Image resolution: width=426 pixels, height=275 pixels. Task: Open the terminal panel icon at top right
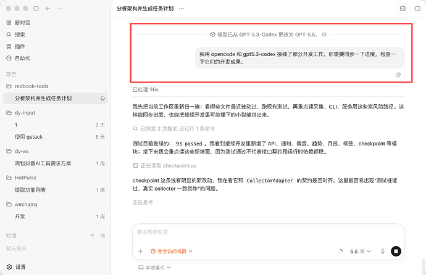point(403,9)
